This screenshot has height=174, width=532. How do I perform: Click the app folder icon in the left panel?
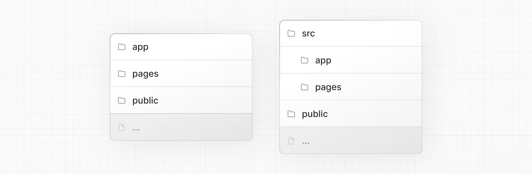point(122,47)
